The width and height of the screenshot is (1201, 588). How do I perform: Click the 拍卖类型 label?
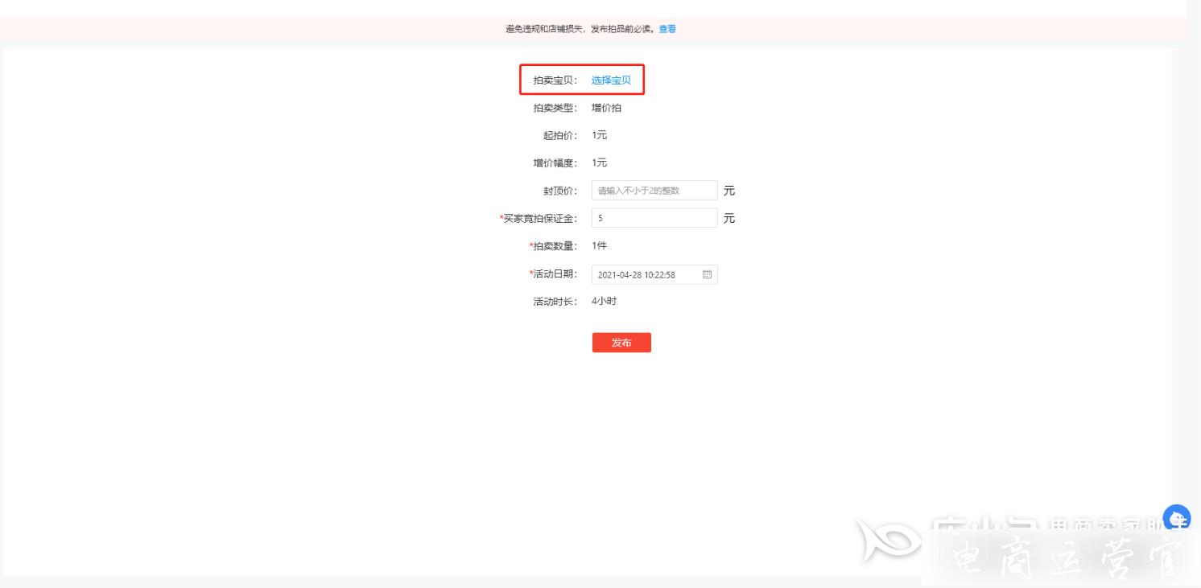555,108
